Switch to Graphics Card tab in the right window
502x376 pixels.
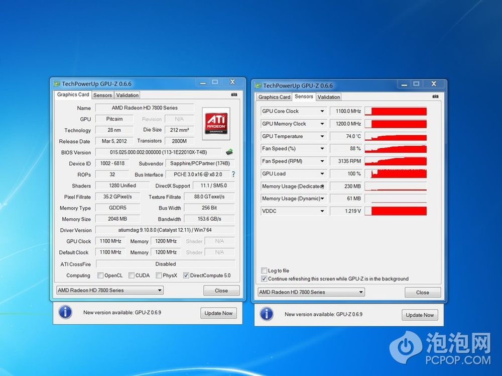[x=274, y=97]
